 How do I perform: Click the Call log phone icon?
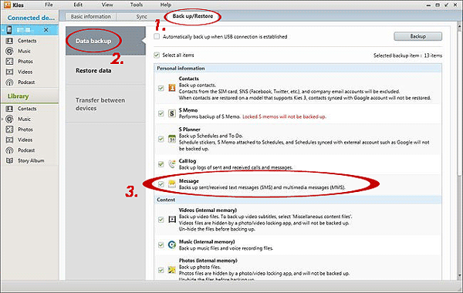(x=172, y=164)
